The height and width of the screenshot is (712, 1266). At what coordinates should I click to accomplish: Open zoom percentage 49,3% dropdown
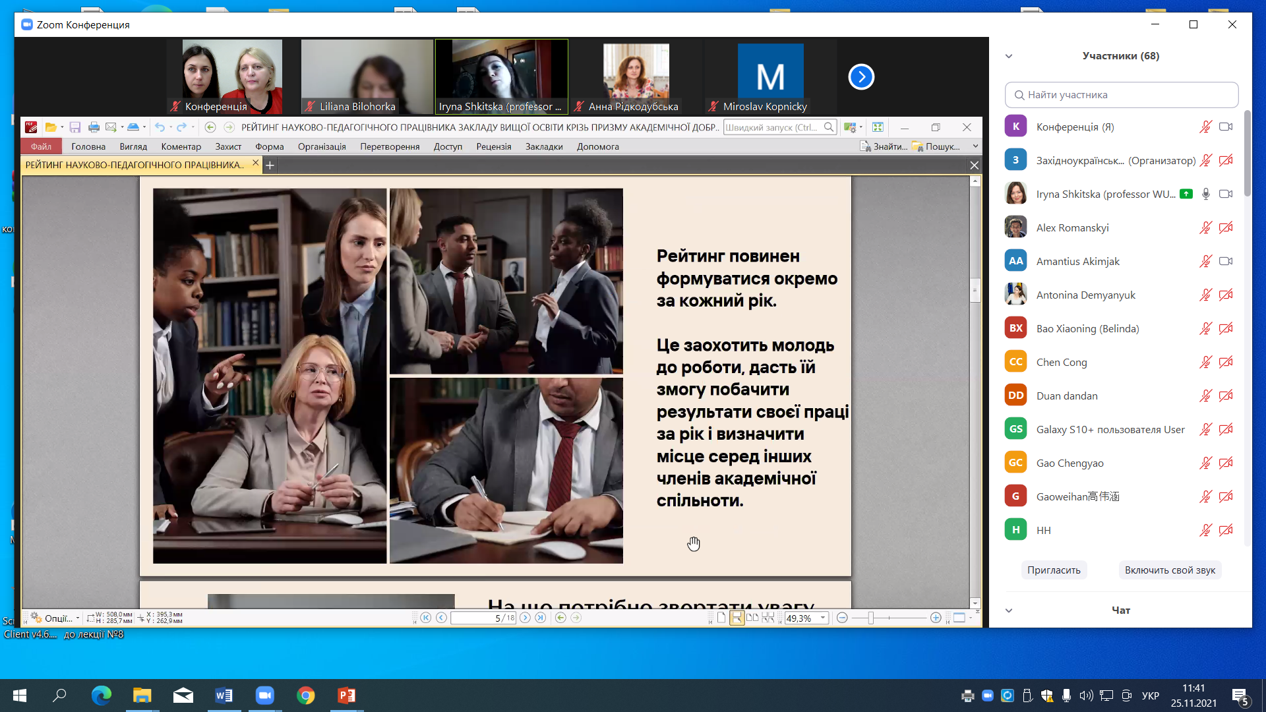click(x=823, y=618)
